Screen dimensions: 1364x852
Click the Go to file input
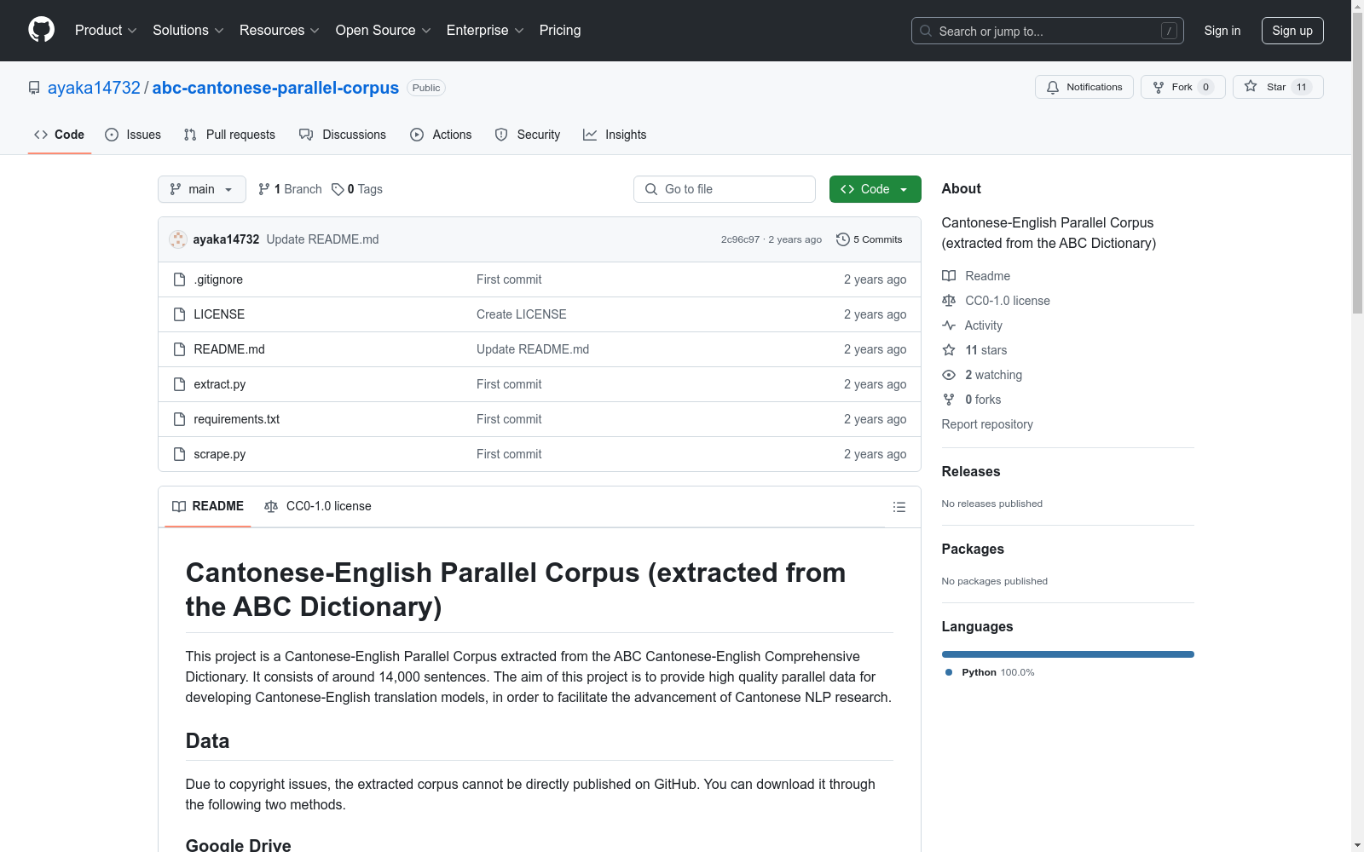(725, 189)
